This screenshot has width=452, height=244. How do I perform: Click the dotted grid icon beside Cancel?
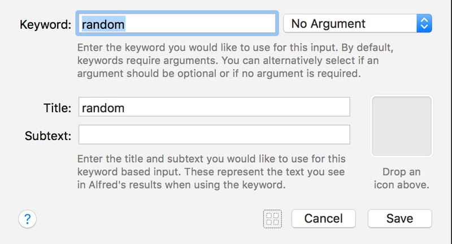point(272,219)
